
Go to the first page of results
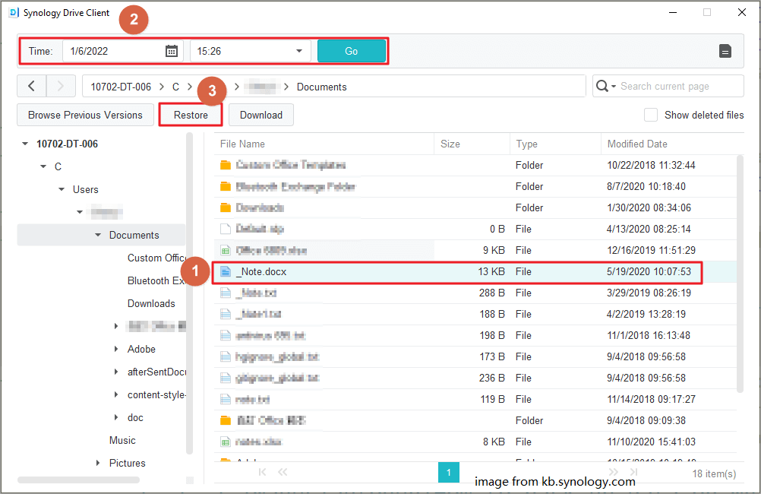click(x=263, y=472)
